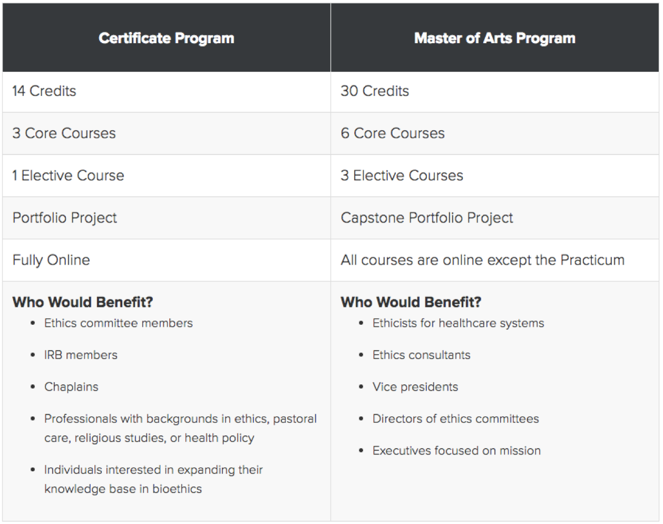This screenshot has width=663, height=524.
Task: Select the 3 Elective Courses cell
Action: (495, 176)
